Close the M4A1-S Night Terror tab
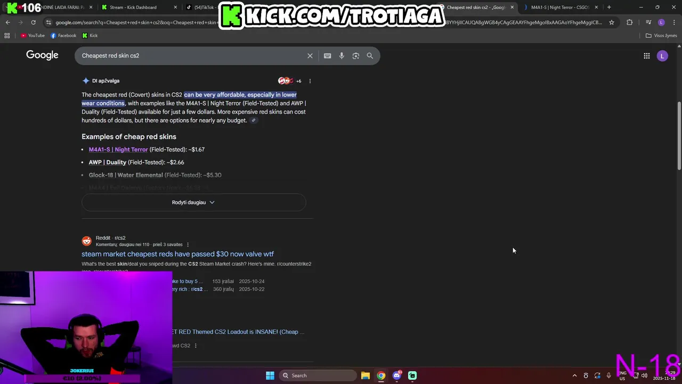This screenshot has height=384, width=682. [x=596, y=7]
